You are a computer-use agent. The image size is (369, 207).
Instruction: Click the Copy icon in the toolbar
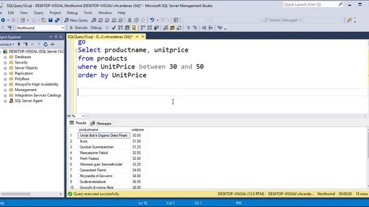[x=136, y=20]
